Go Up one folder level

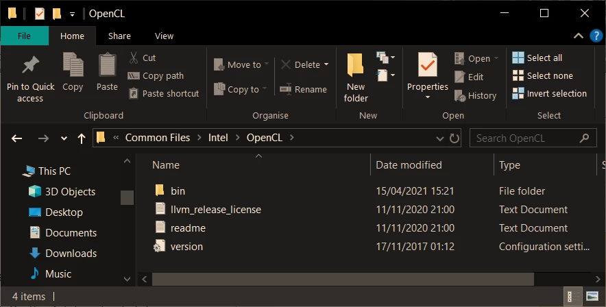(81, 138)
